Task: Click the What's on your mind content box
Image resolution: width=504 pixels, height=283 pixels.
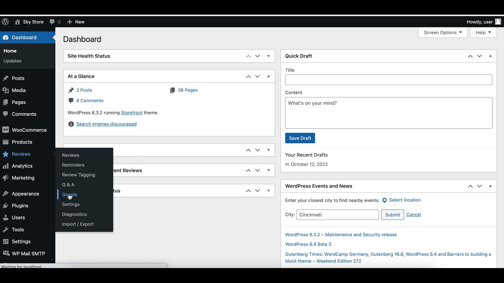Action: [388, 113]
